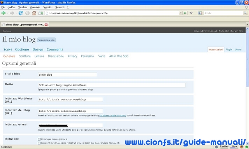Open the Lettura settings subtab
This screenshot has width=249, height=149.
pos(39,56)
